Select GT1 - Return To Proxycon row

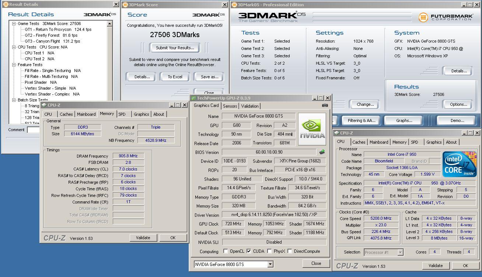58,29
